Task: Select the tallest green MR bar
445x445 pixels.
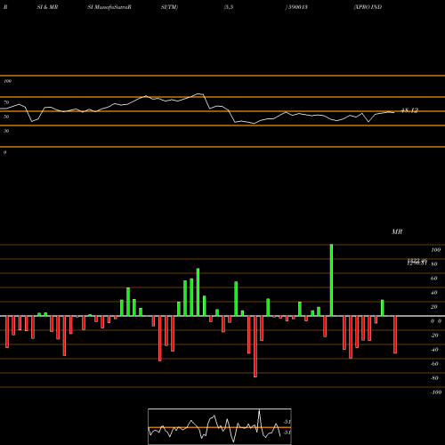Action: click(331, 280)
